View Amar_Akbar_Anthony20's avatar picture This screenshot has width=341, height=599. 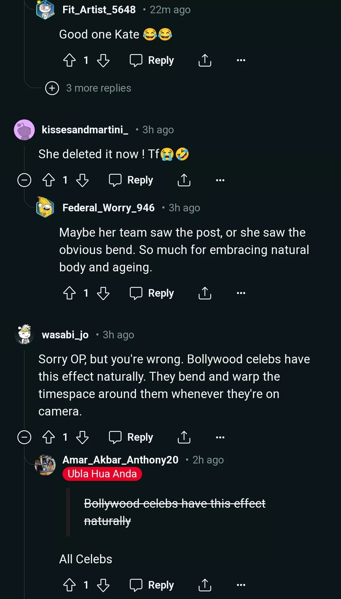45,465
